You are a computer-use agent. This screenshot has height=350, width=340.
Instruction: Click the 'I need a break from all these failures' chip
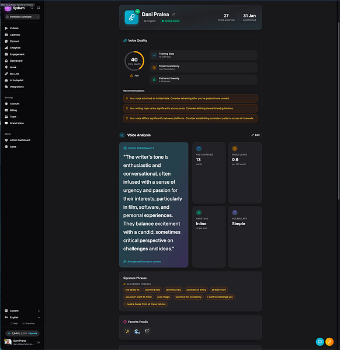145,304
